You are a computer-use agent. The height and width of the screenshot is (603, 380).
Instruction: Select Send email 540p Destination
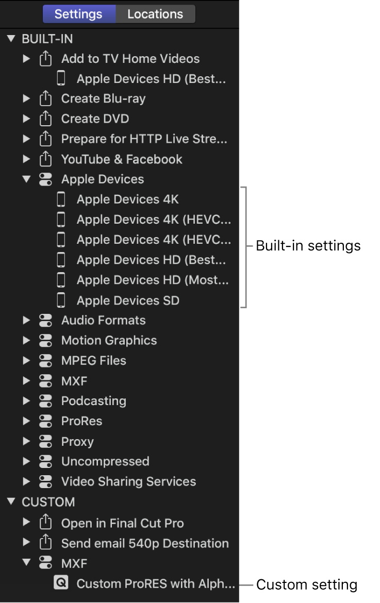[x=145, y=543]
